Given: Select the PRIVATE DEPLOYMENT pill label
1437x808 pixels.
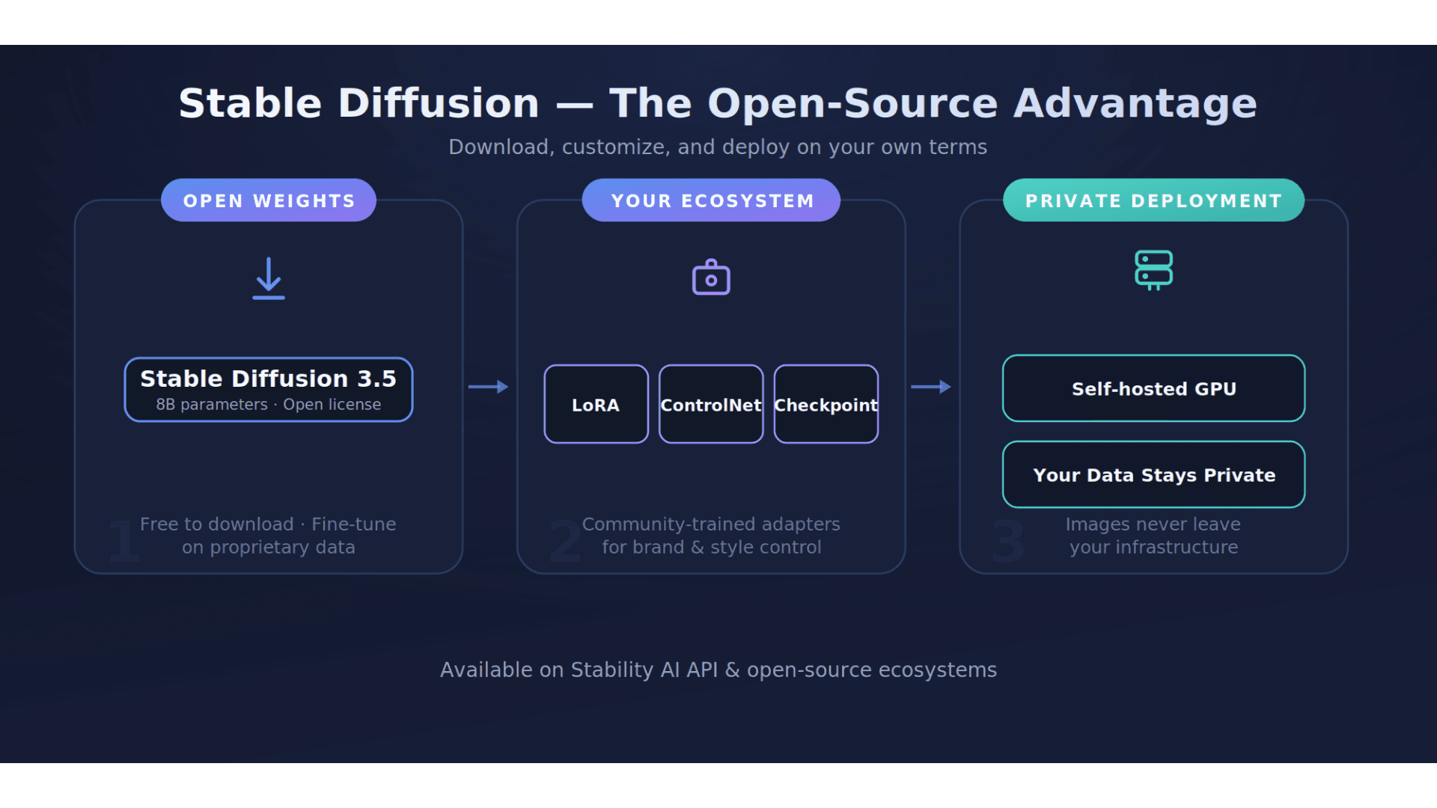Looking at the screenshot, I should pyautogui.click(x=1153, y=200).
